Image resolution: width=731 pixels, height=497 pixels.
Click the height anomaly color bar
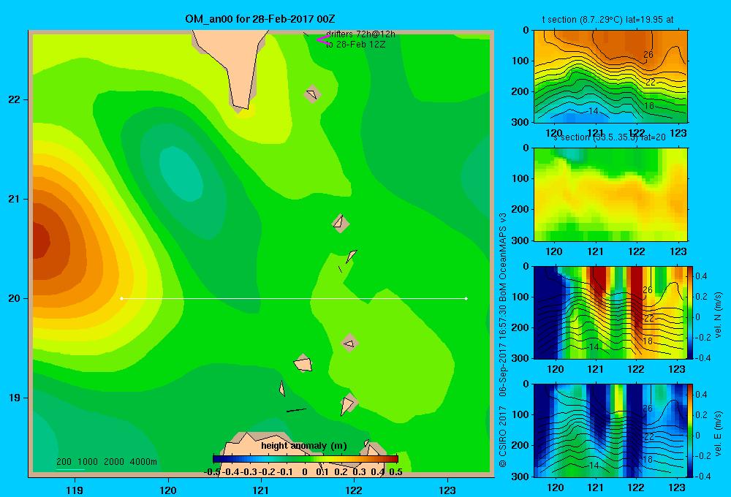tap(306, 459)
